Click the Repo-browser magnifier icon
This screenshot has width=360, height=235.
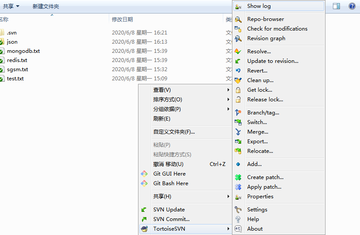click(x=238, y=19)
